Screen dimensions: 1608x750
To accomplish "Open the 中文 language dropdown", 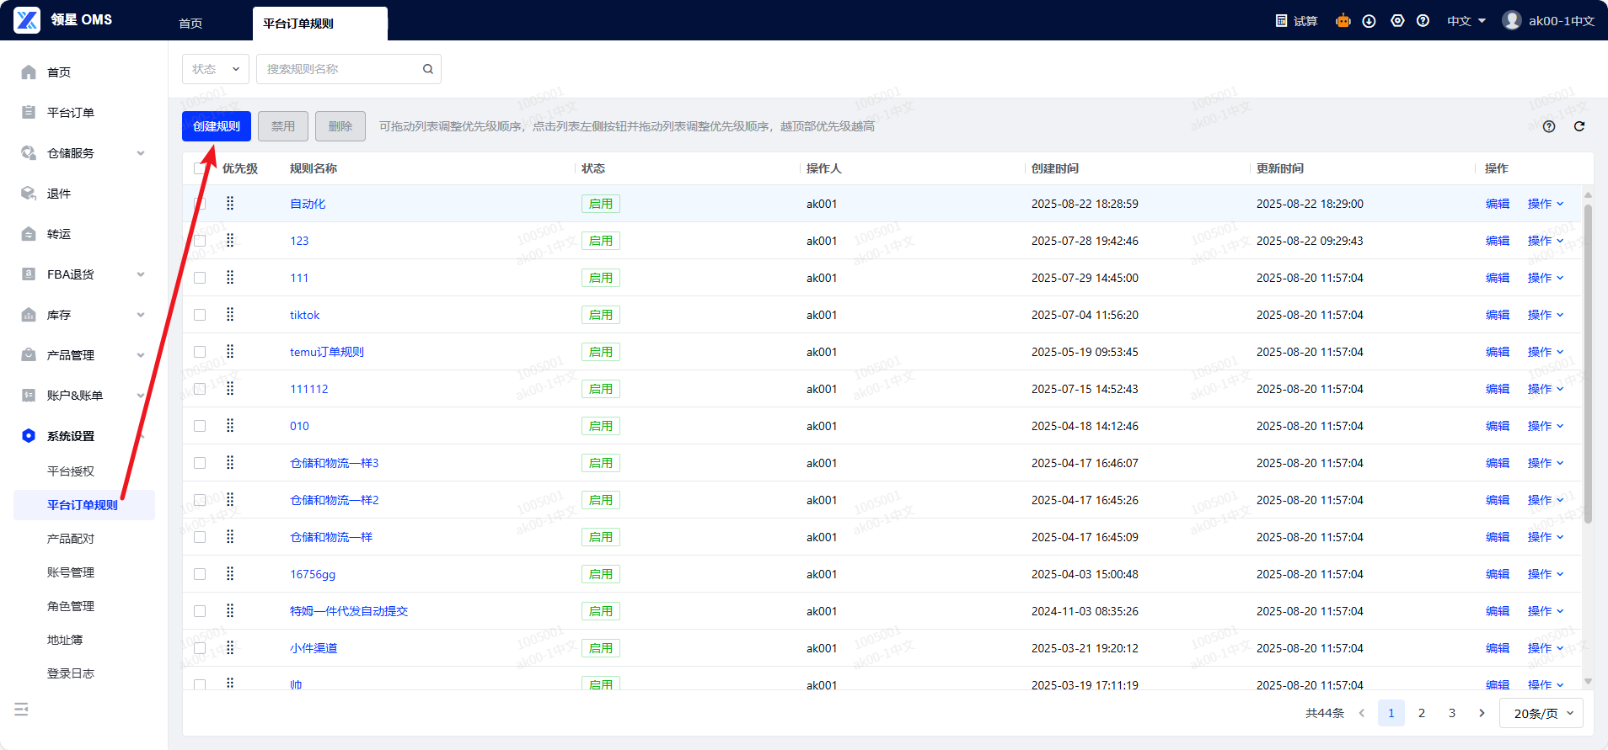I will click(1466, 21).
